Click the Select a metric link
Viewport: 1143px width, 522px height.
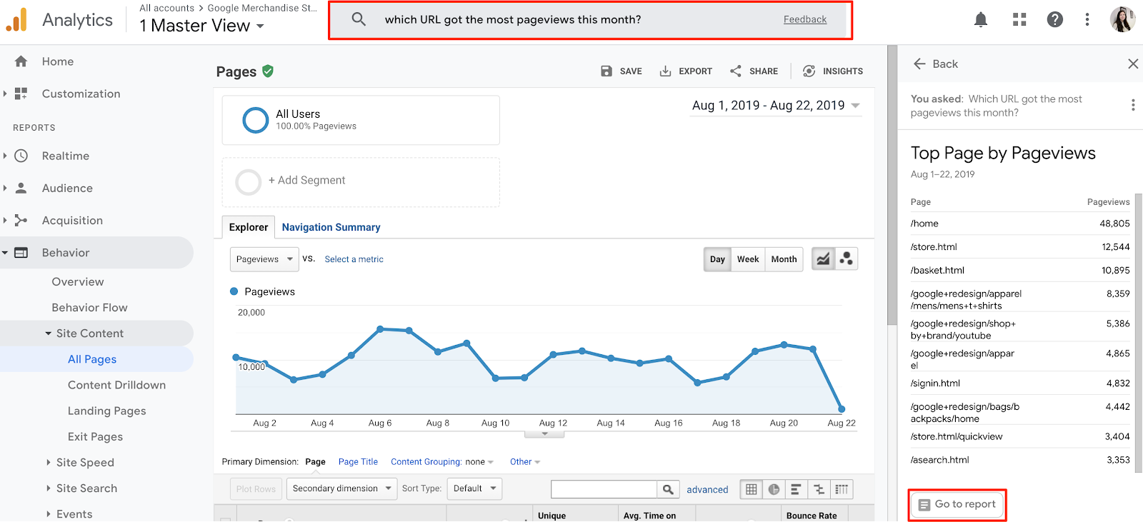click(354, 259)
